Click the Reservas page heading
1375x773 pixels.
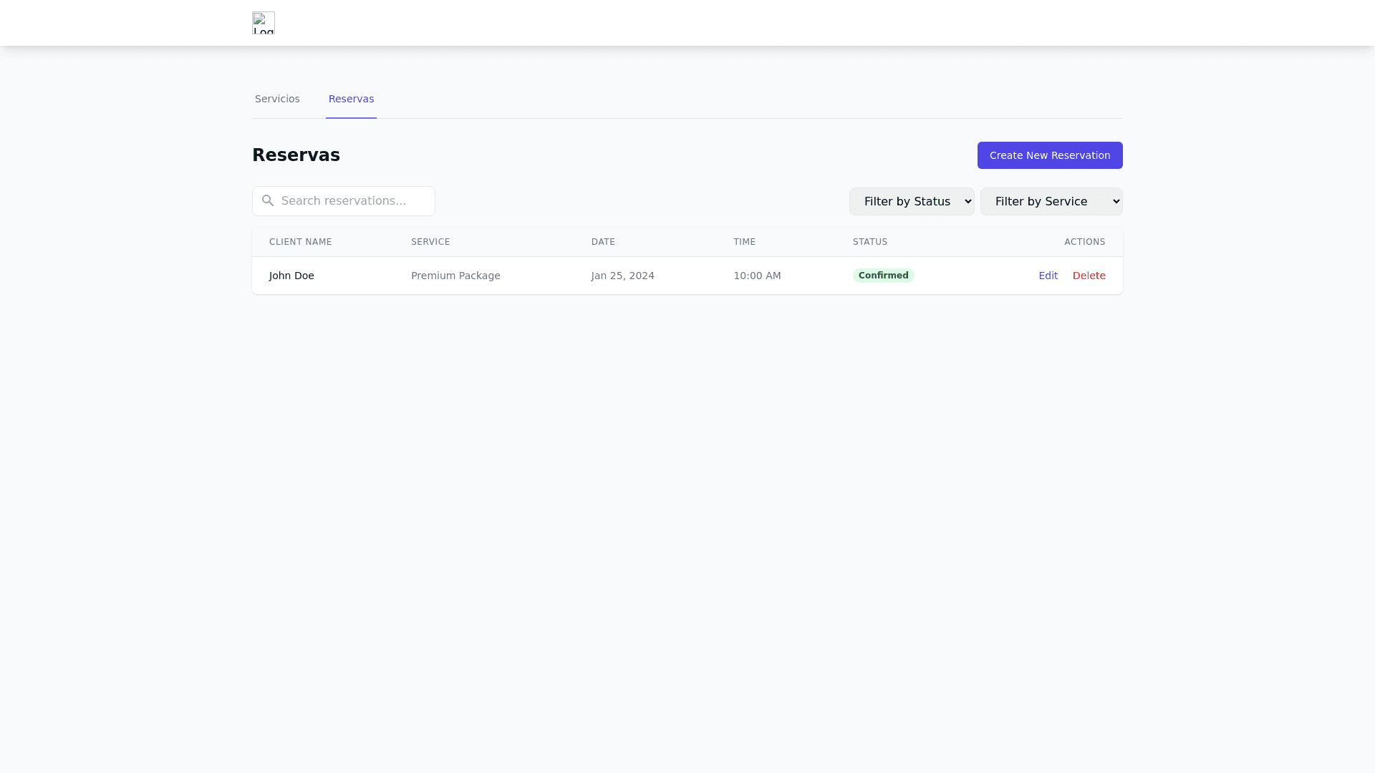click(296, 155)
